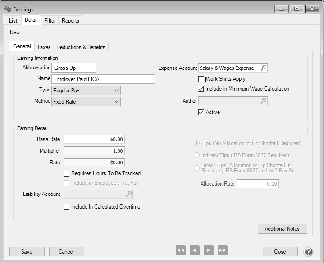Switch to the Taxes tab
The height and width of the screenshot is (263, 324).
[44, 47]
